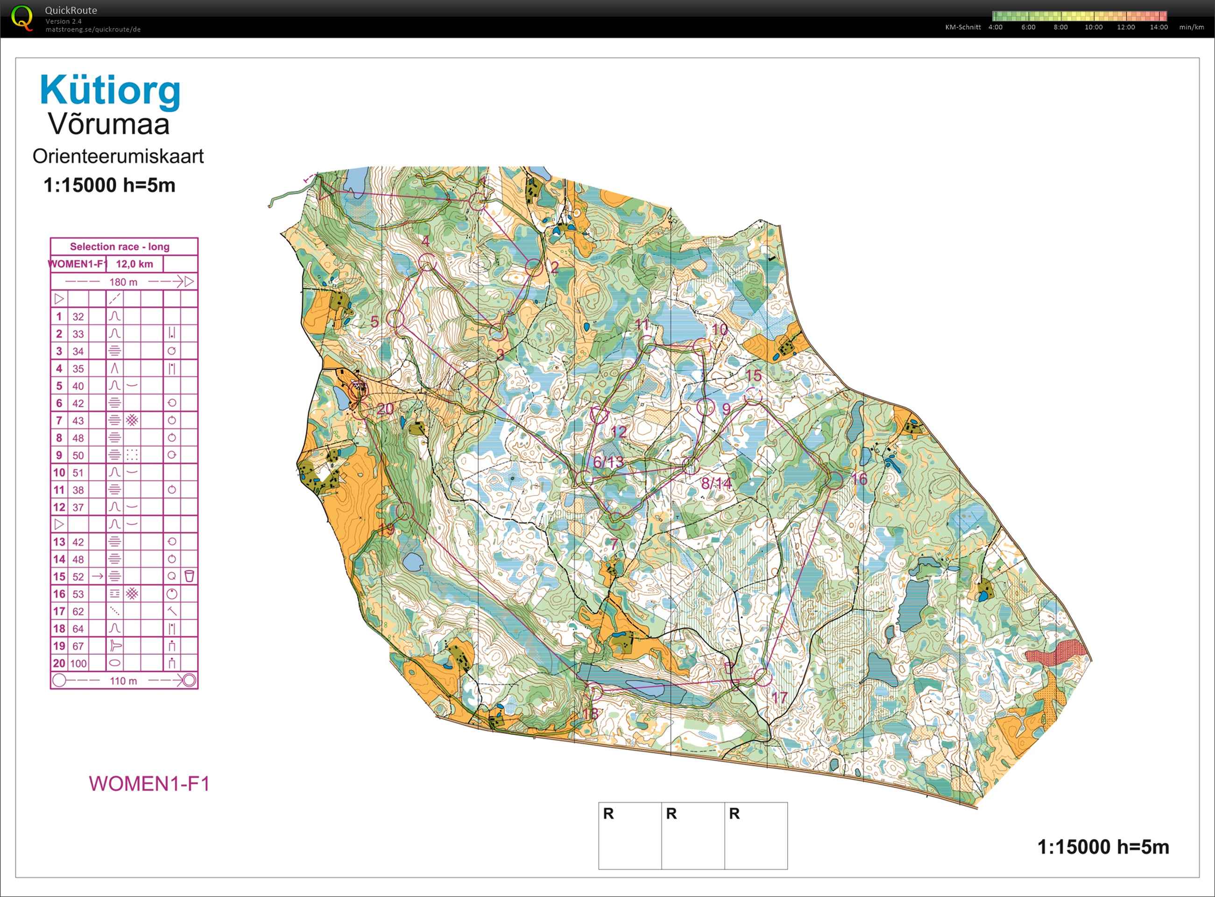Click the QuickRoute Q logo icon
This screenshot has width=1215, height=897.
(x=22, y=18)
